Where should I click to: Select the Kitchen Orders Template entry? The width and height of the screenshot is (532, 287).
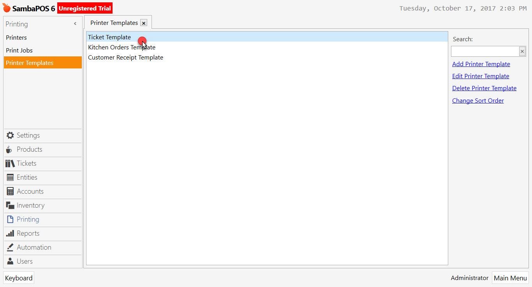point(122,47)
